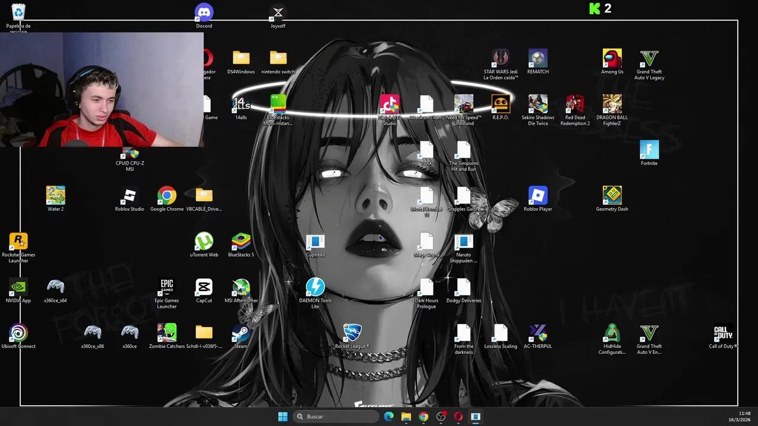Open DAEMON Tools Lite

tap(315, 293)
